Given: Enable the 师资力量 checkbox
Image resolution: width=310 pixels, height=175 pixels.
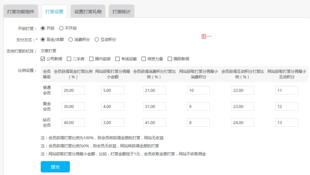Looking at the screenshot, I should [143, 59].
